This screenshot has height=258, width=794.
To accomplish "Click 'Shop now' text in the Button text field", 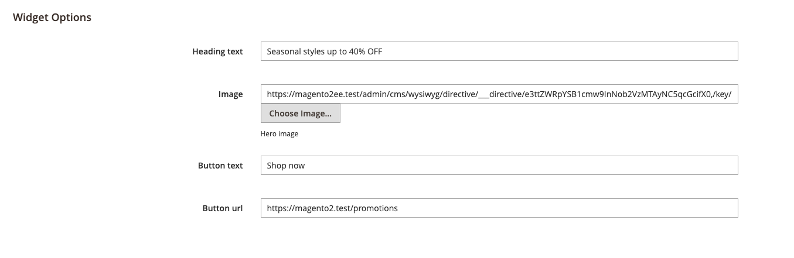I will coord(286,166).
